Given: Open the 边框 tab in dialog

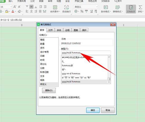Looking at the screenshot, I should point(67,30).
